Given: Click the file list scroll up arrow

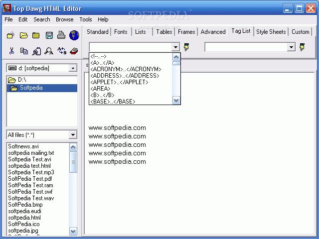Looking at the screenshot, I should point(73,147).
